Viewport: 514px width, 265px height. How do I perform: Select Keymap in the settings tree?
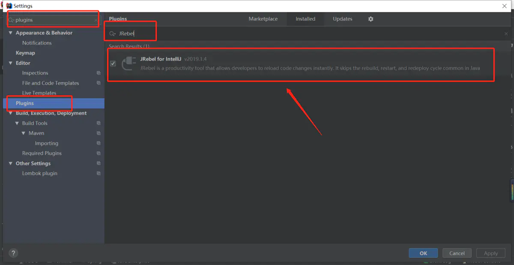(25, 53)
